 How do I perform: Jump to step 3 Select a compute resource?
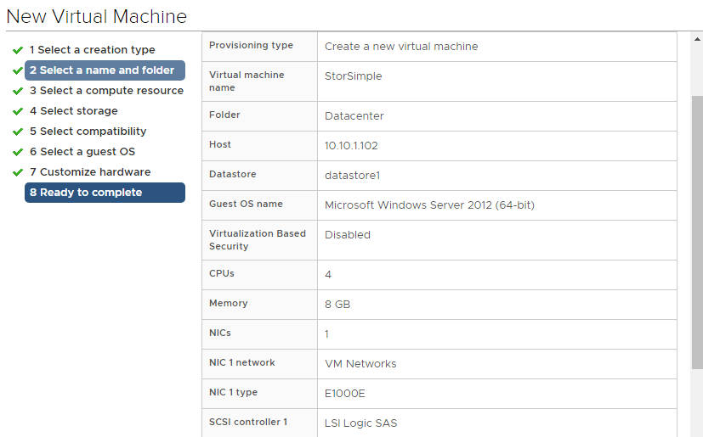[x=107, y=91]
